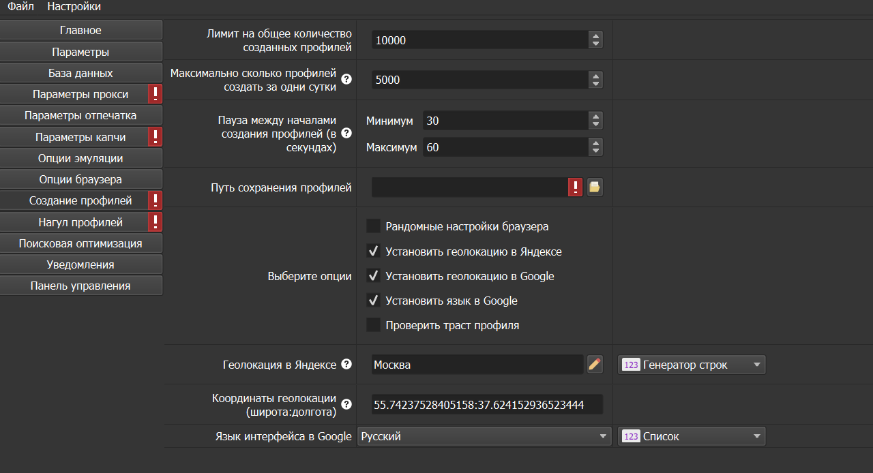Click pencil edit icon next to Москва field
873x473 pixels.
(x=595, y=365)
